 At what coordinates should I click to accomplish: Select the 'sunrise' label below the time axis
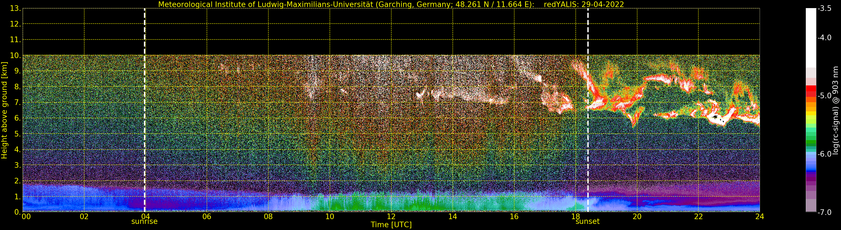click(144, 222)
